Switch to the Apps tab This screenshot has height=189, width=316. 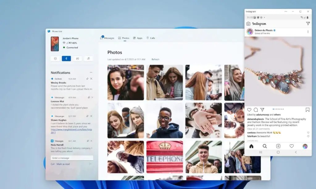(138, 38)
